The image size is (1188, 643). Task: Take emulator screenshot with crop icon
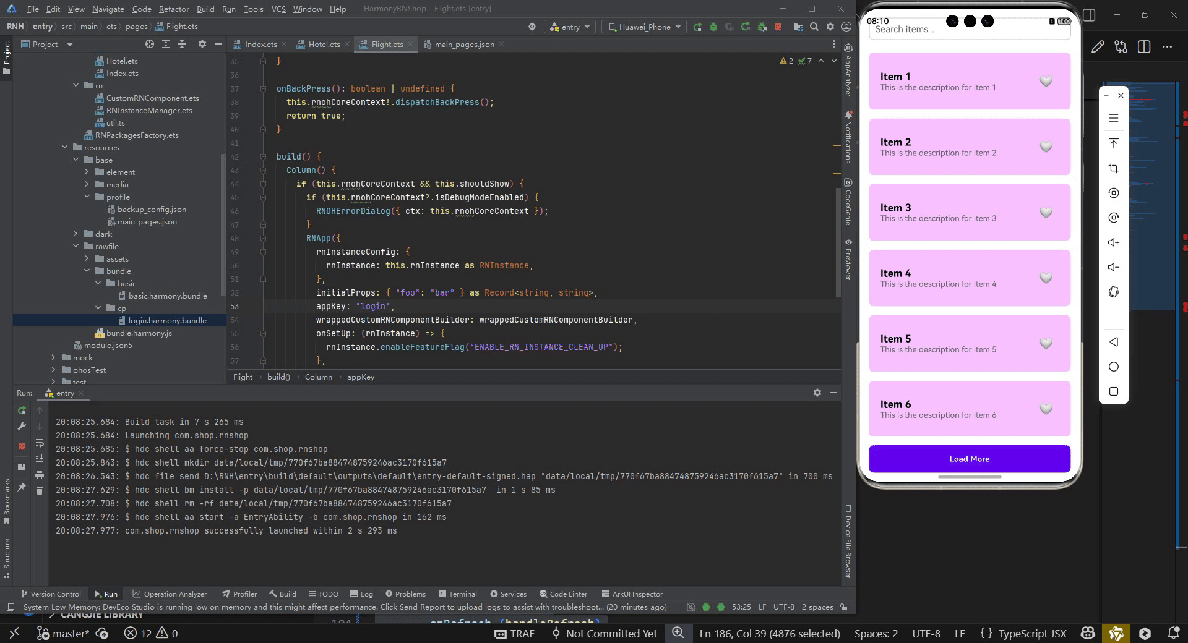point(1114,168)
